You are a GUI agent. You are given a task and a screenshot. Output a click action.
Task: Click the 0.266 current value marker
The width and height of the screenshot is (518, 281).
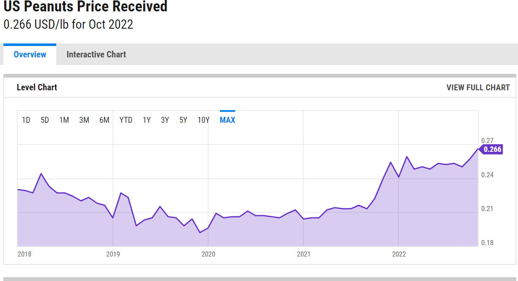tap(492, 149)
